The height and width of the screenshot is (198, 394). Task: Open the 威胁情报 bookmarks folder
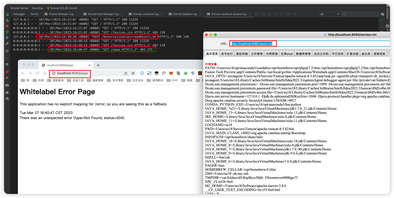click(x=95, y=80)
